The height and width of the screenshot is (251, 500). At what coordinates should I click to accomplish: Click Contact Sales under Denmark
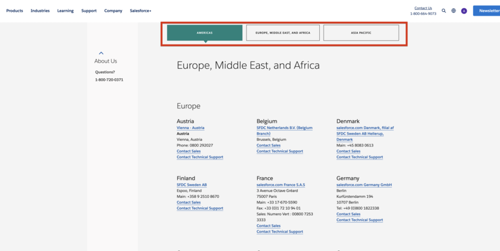coord(349,151)
